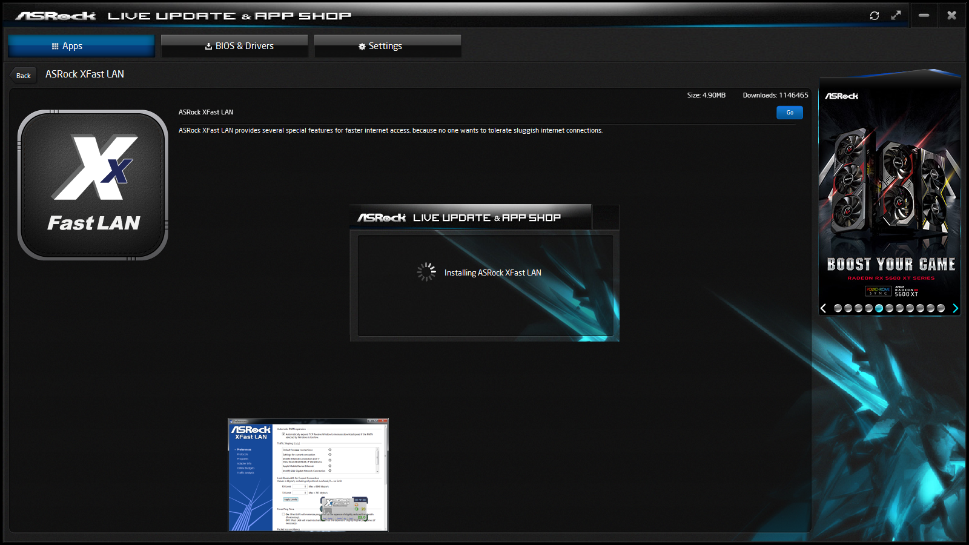This screenshot has width=969, height=545.
Task: Click the ASRock logo in the title bar
Action: pos(56,16)
